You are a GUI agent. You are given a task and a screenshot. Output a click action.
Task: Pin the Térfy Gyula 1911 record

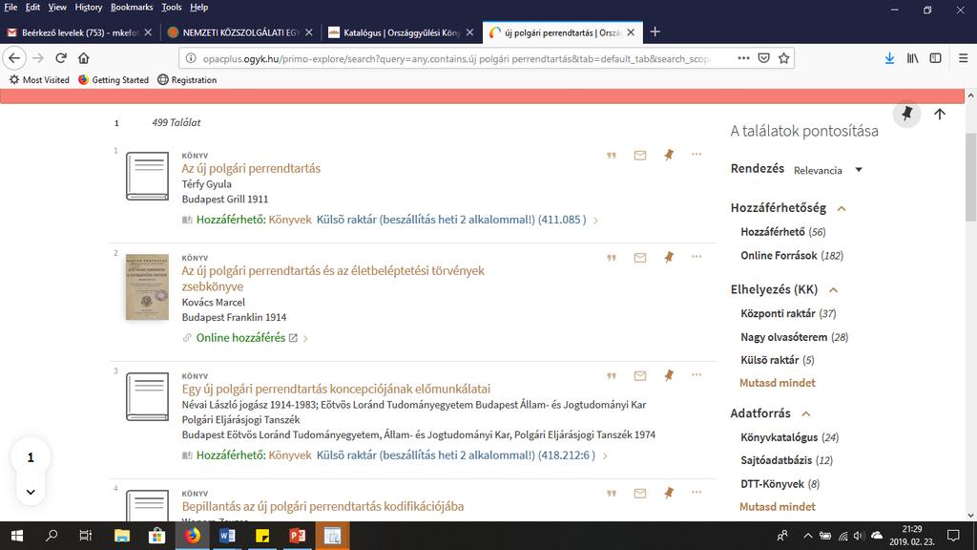click(669, 155)
